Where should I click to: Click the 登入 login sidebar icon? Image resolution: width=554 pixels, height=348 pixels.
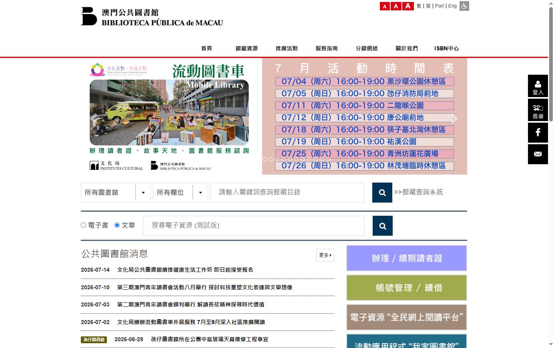tap(538, 86)
